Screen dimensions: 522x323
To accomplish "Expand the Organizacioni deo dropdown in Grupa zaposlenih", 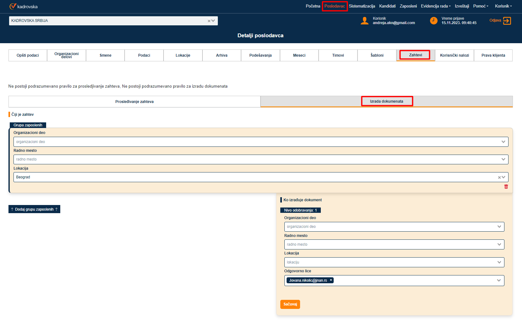I will tap(503, 142).
